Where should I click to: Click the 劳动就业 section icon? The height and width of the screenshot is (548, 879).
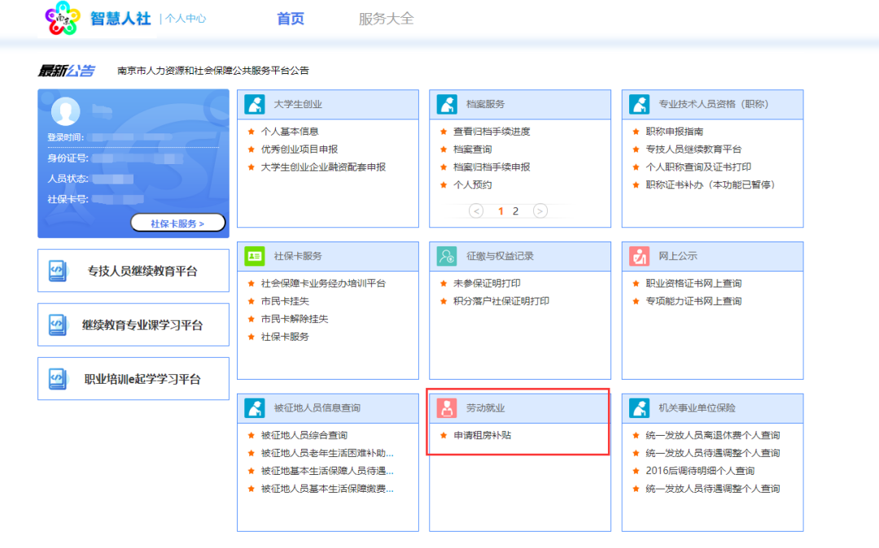click(x=447, y=407)
